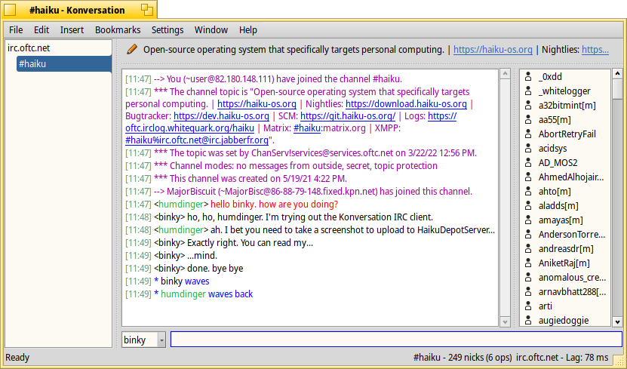Open the Window menu
The height and width of the screenshot is (369, 627).
pyautogui.click(x=211, y=30)
